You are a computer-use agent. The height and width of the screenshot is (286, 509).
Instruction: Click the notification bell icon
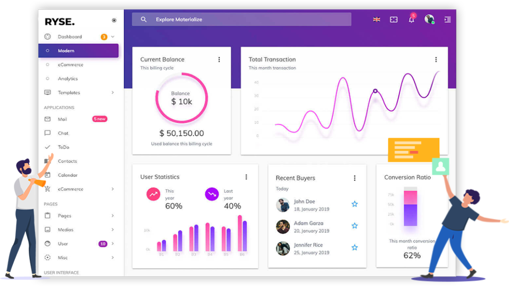click(411, 20)
